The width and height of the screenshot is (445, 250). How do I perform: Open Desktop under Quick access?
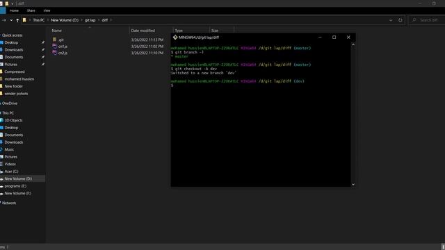[x=11, y=42]
